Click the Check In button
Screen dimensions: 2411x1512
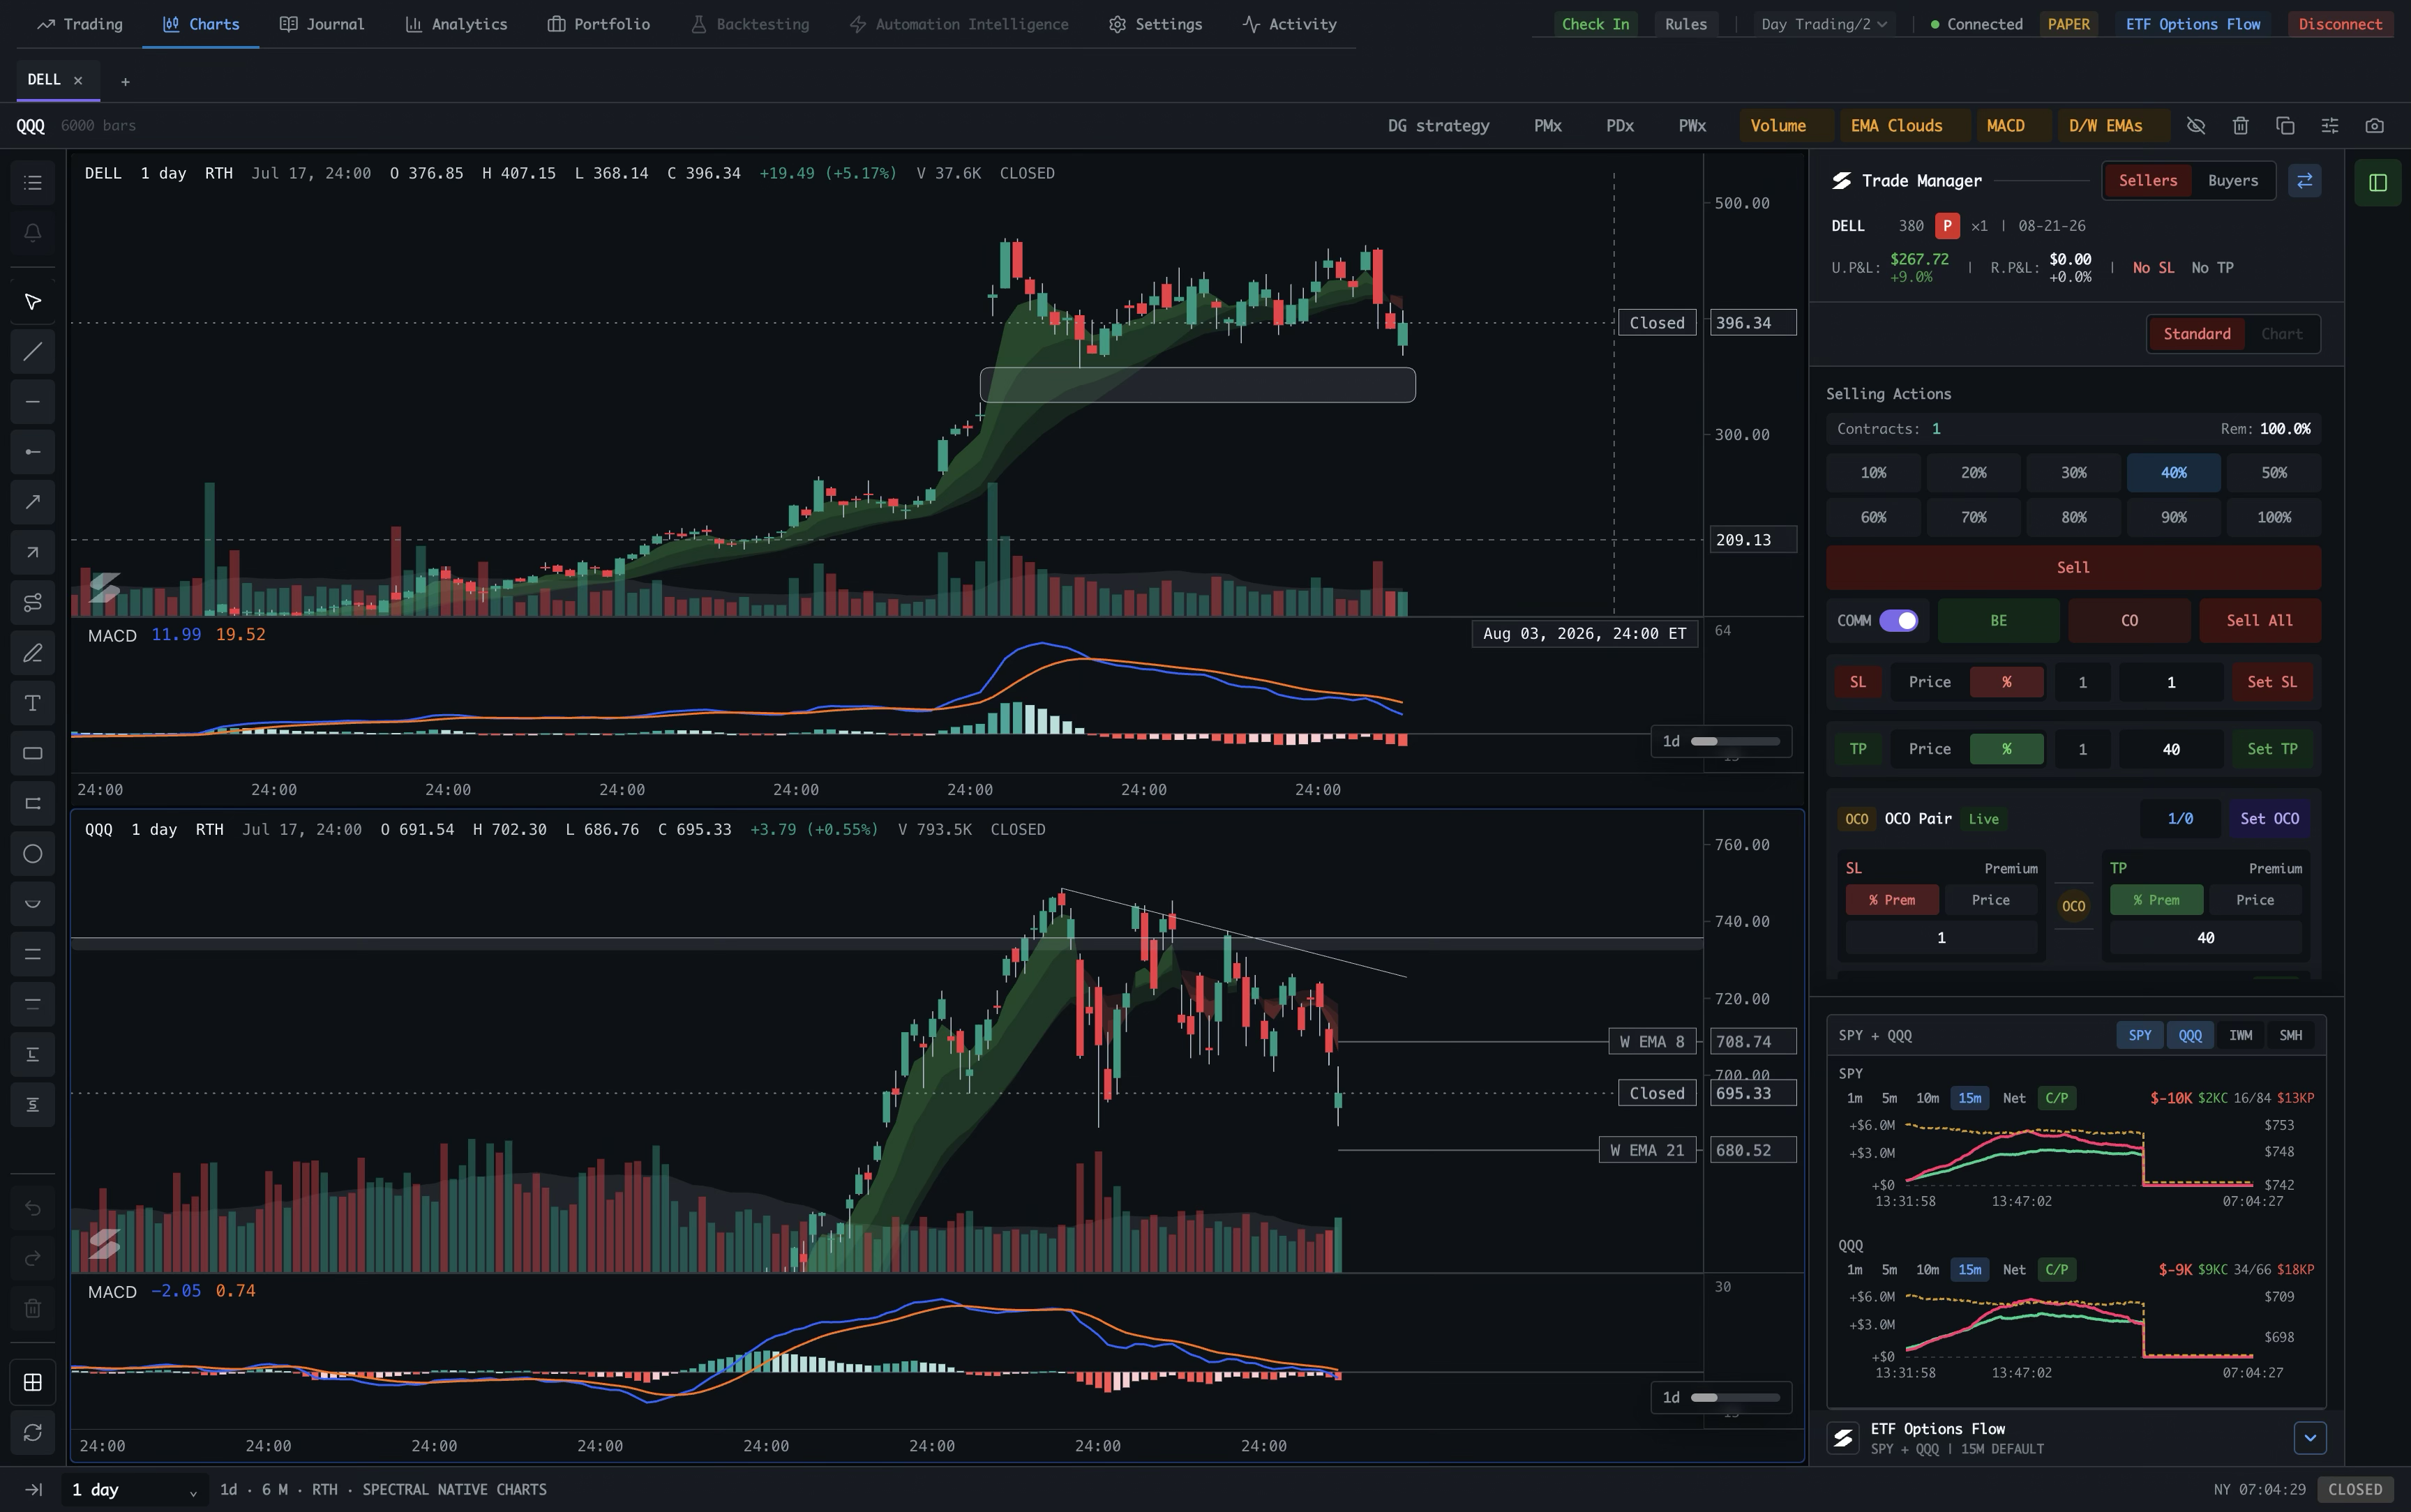(x=1595, y=24)
